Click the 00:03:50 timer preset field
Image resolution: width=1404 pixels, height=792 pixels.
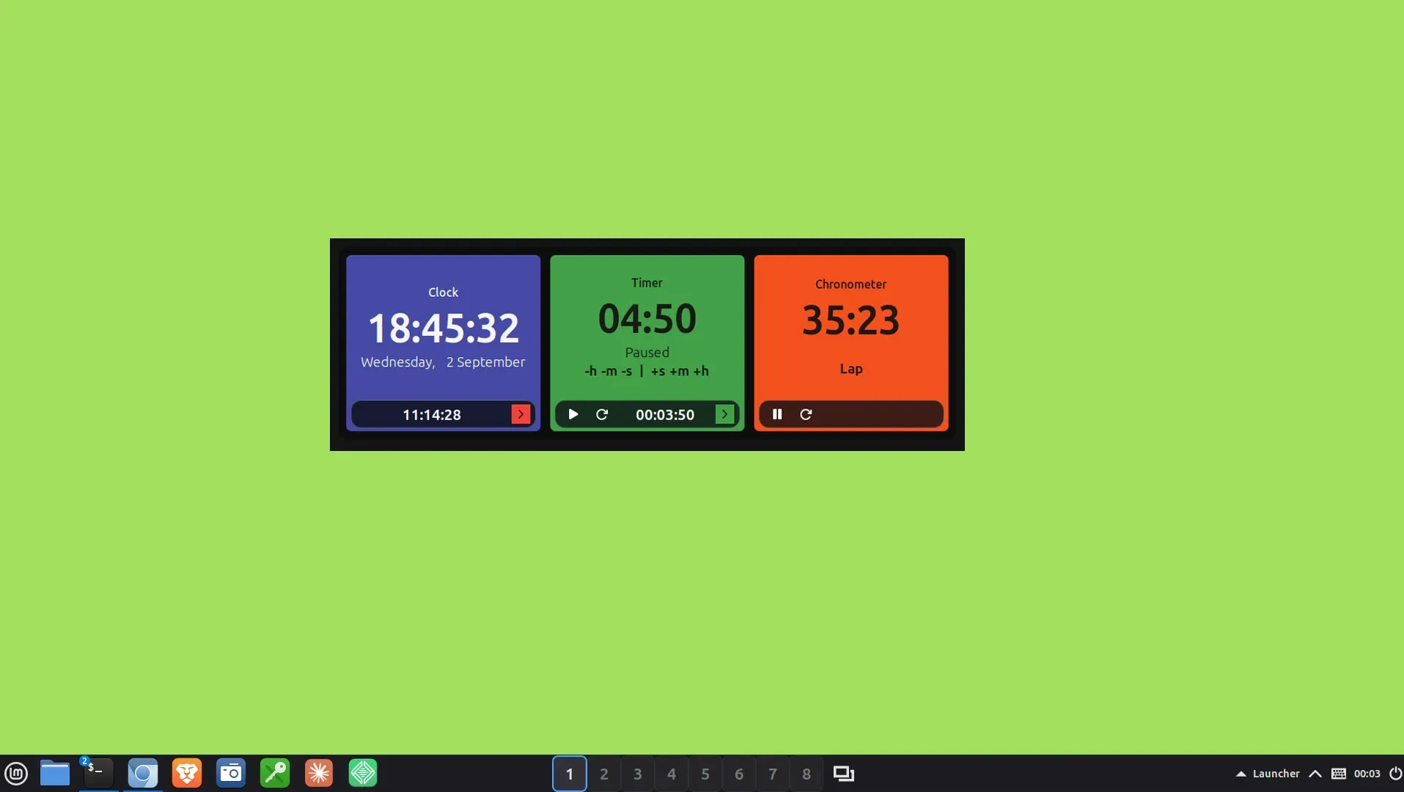(x=665, y=414)
